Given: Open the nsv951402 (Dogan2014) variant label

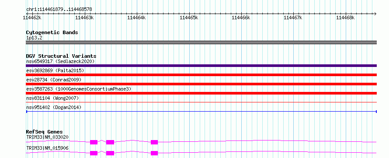Looking at the screenshot, I should 54,107.
